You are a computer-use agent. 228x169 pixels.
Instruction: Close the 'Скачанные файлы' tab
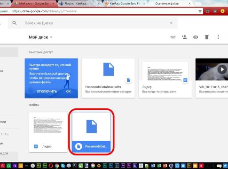click(x=189, y=3)
